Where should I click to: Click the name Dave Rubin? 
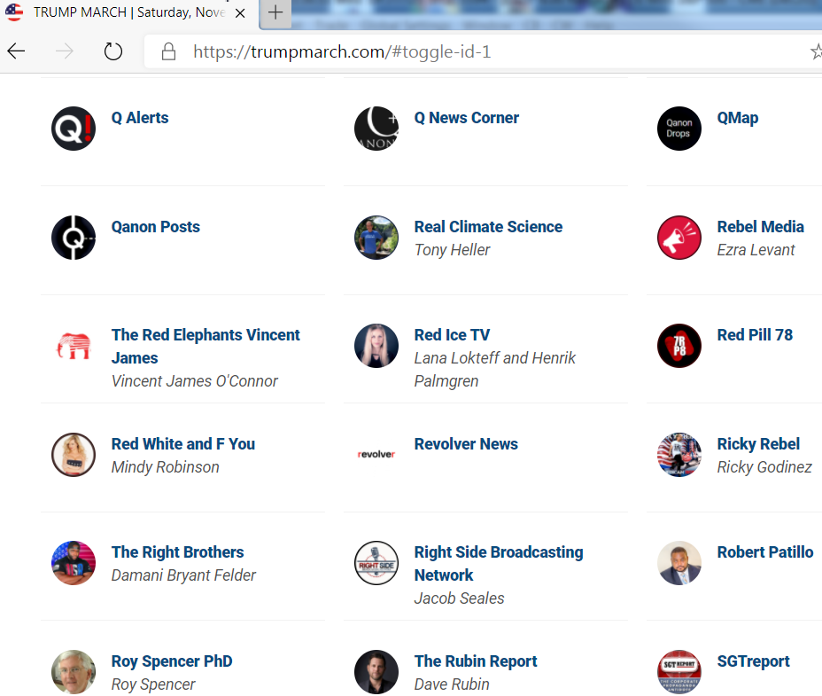pos(452,684)
